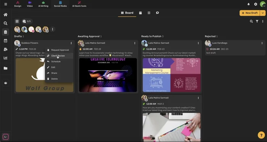Toggle the first account avatar filter
Screen dimensions: 267x142
pyautogui.click(x=17, y=29)
